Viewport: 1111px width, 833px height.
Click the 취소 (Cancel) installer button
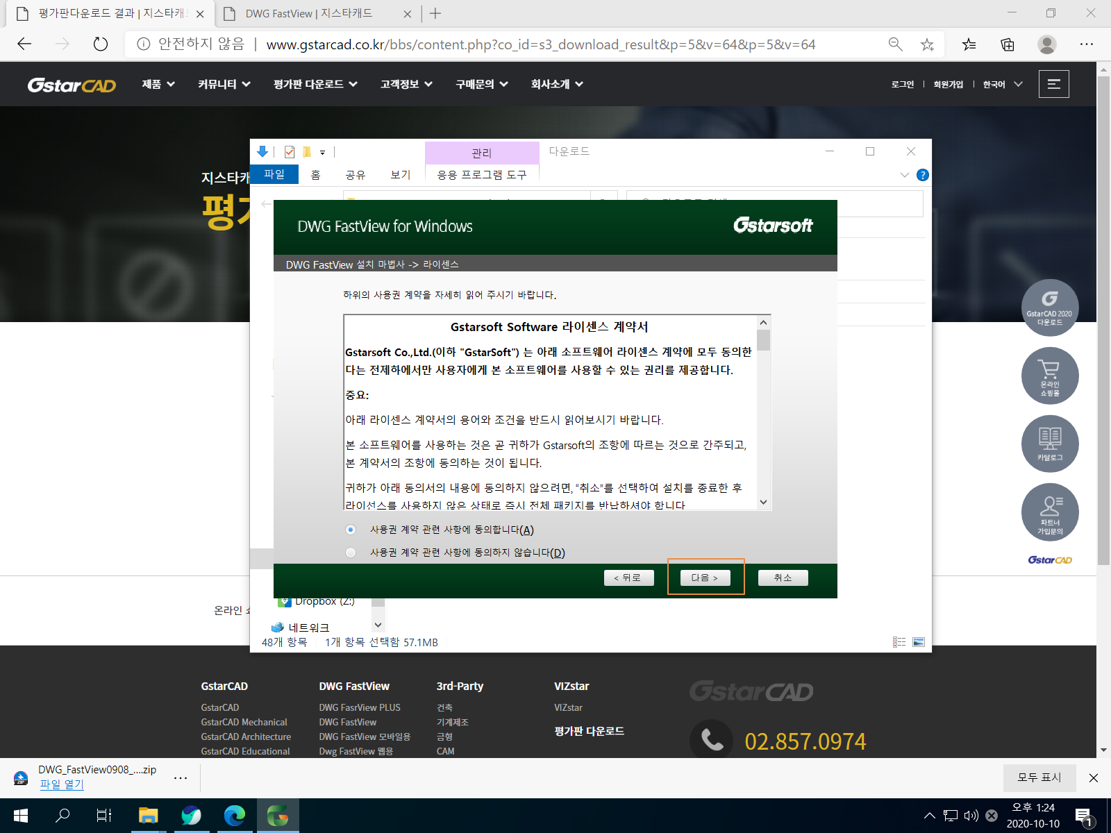click(783, 578)
